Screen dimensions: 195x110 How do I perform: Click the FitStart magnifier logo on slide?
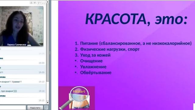[x=76, y=98]
